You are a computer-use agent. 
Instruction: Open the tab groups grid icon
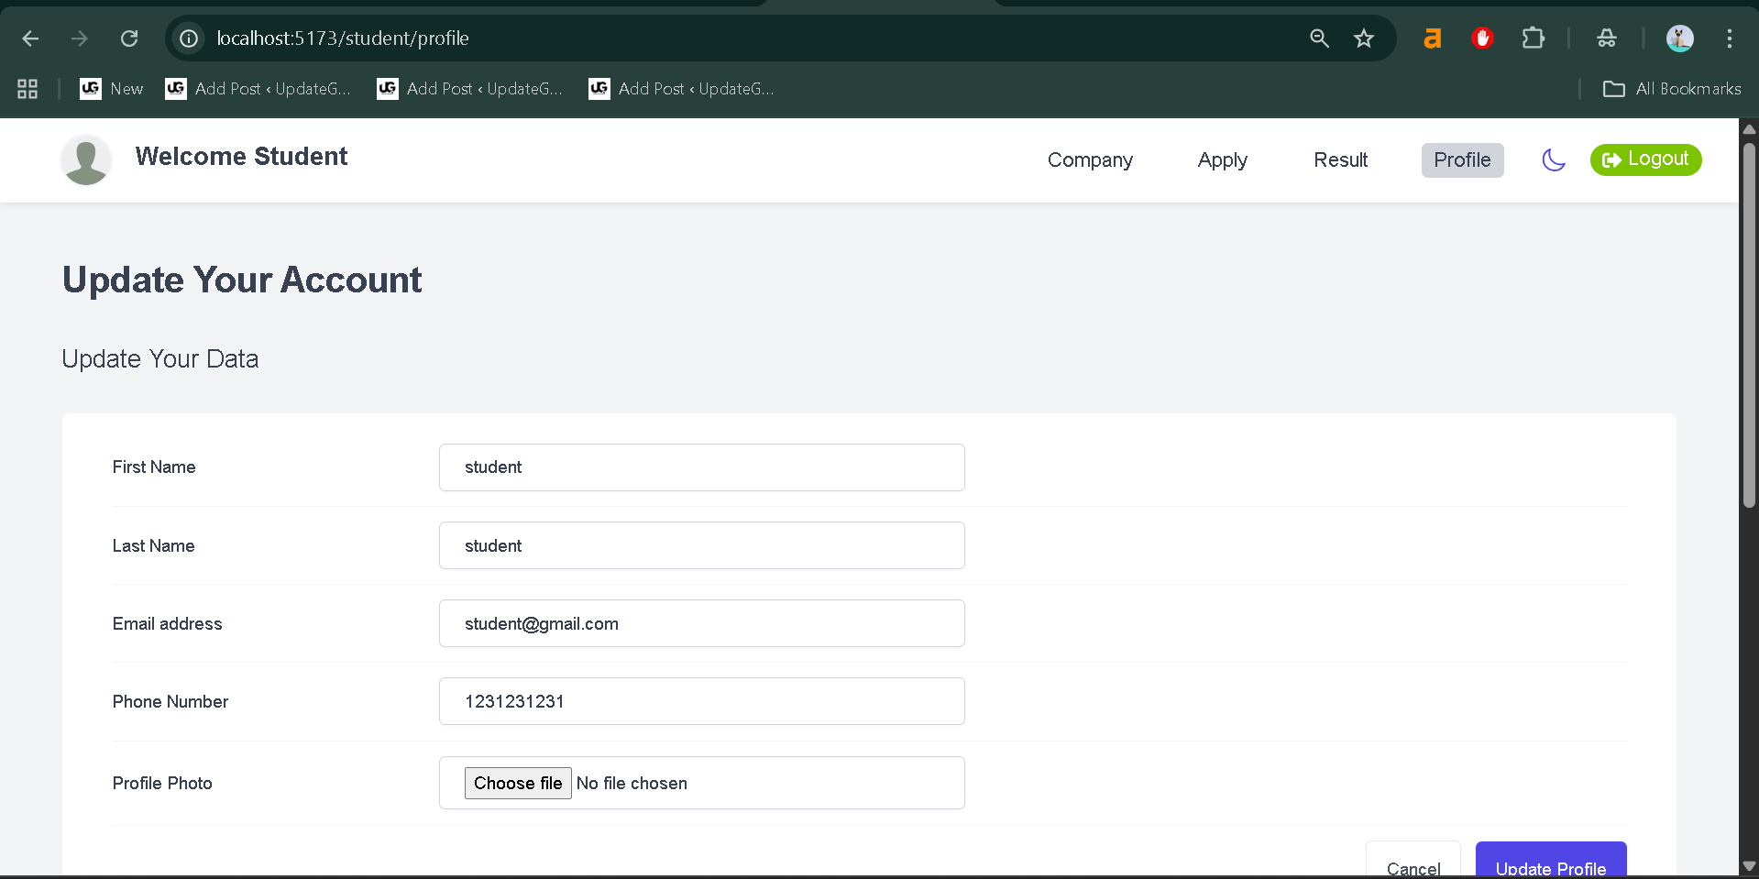27,88
